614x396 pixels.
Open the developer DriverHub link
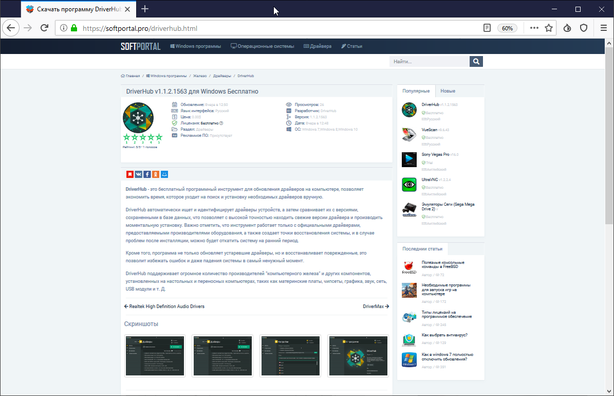pos(328,111)
